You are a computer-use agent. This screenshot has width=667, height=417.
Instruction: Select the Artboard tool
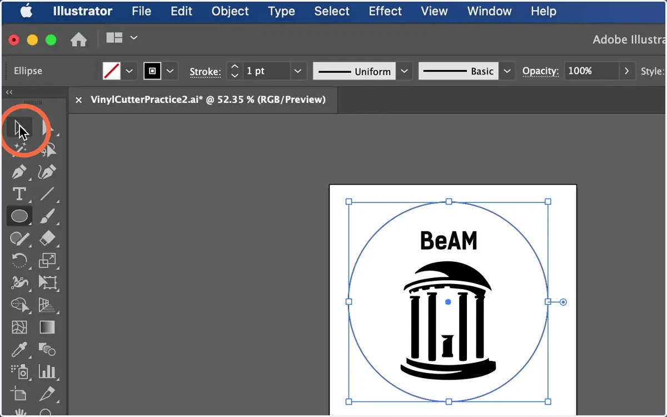click(19, 394)
